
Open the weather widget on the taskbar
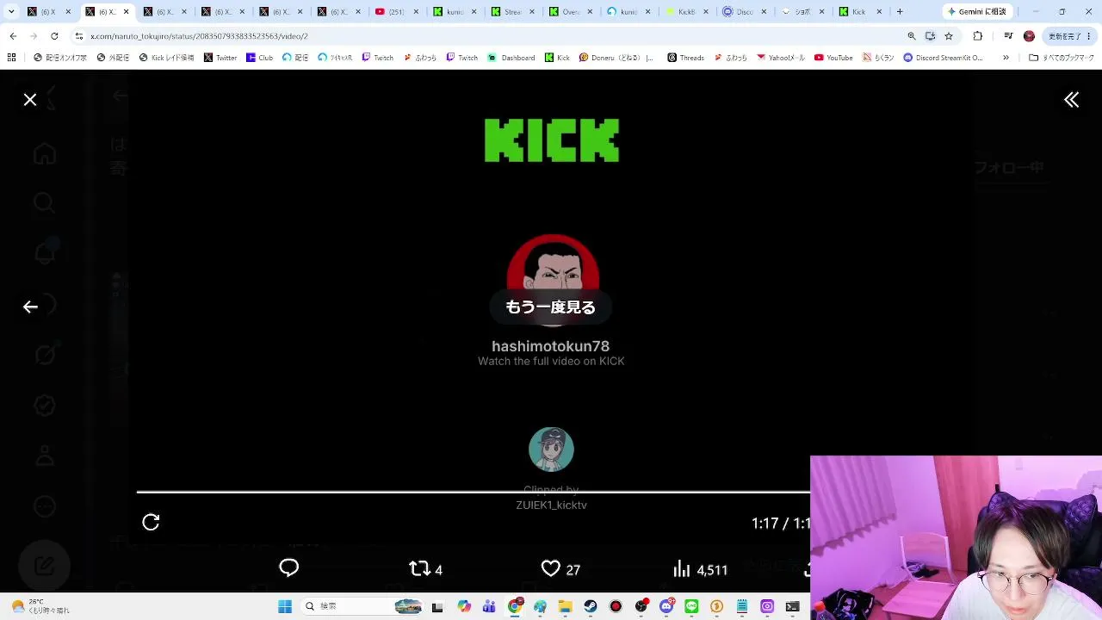[39, 607]
